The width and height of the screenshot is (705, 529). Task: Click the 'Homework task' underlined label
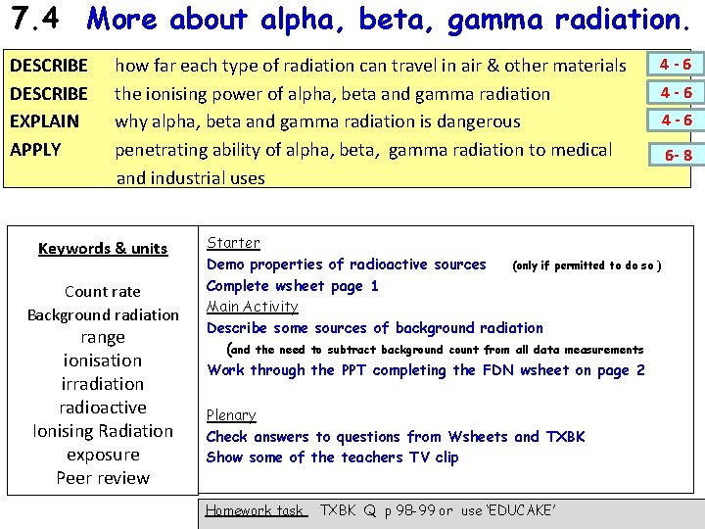(x=257, y=510)
